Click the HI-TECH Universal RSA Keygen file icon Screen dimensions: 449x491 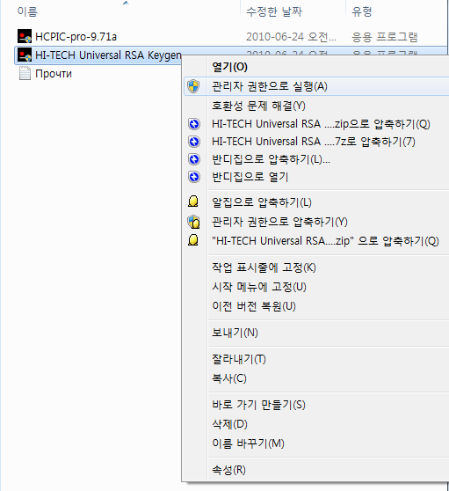pyautogui.click(x=25, y=55)
